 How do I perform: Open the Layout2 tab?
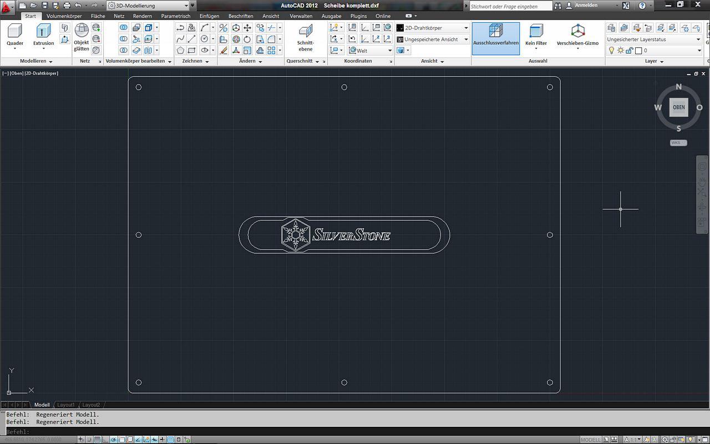(92, 405)
